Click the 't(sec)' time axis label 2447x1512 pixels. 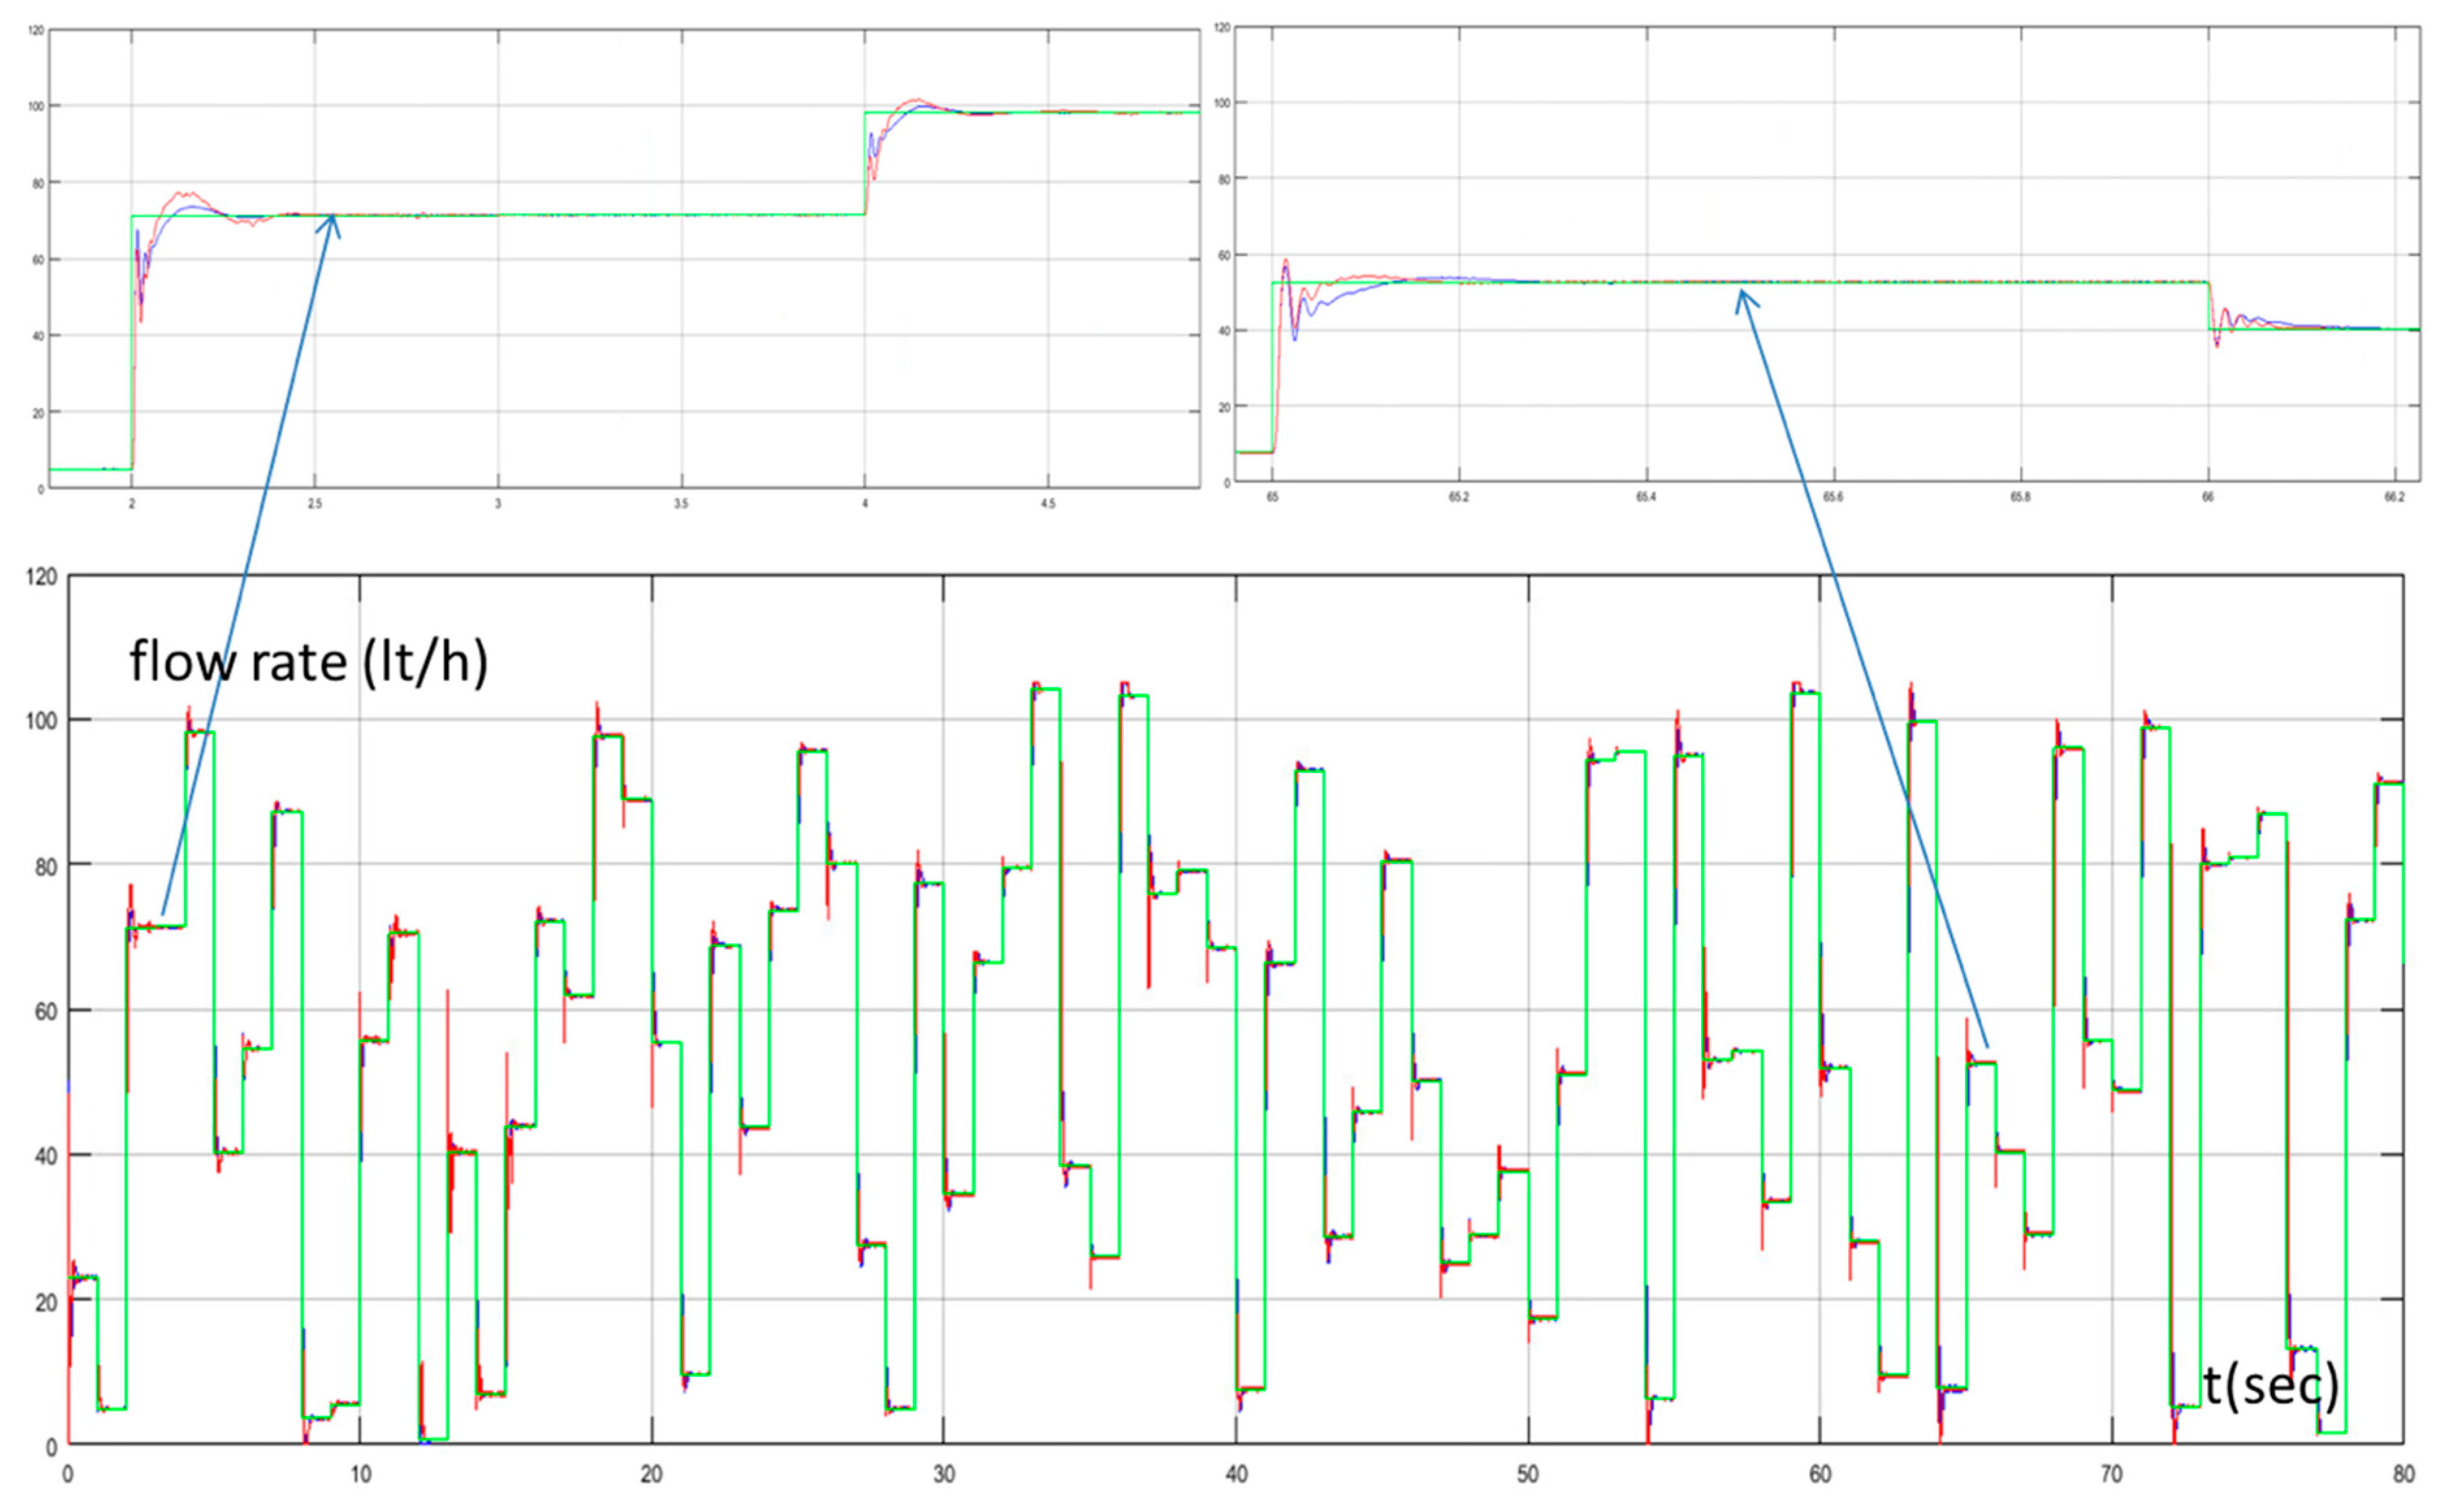coord(2270,1386)
